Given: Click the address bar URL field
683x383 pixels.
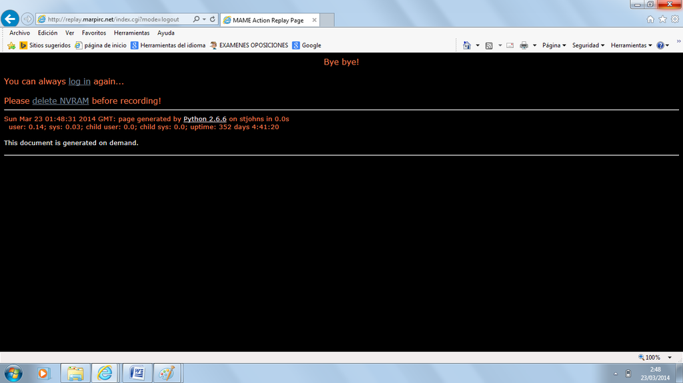Looking at the screenshot, I should pyautogui.click(x=113, y=19).
